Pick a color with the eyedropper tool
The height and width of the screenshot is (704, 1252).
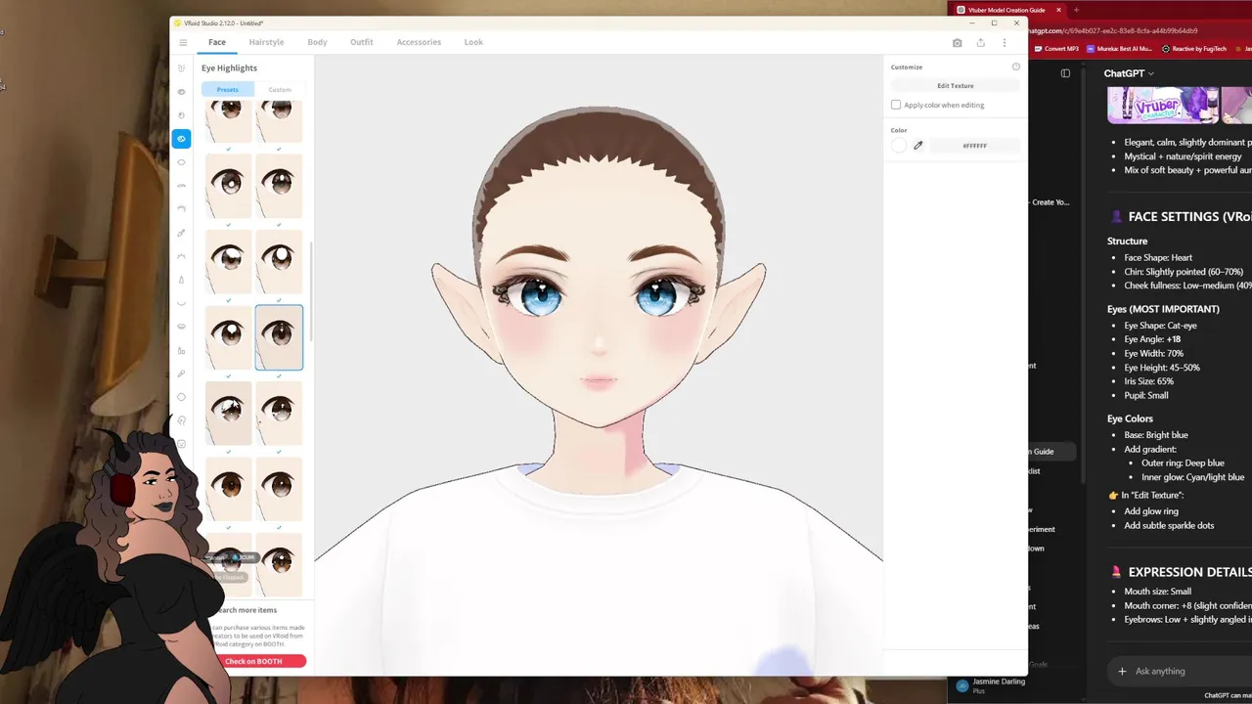point(917,146)
